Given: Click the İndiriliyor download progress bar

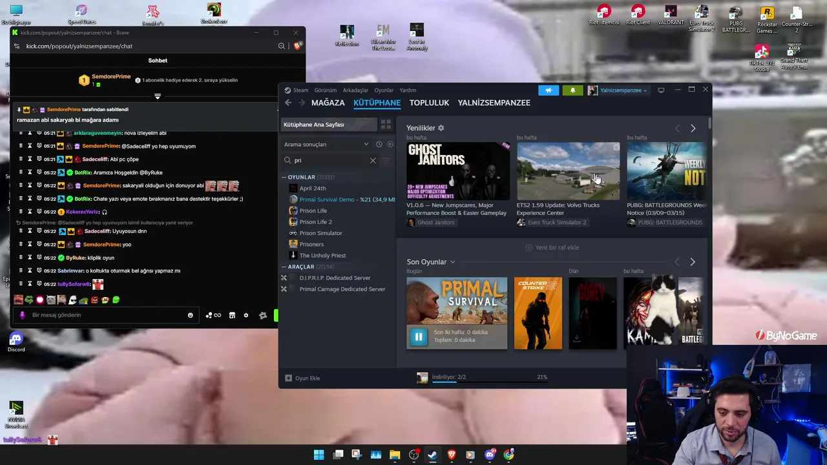Looking at the screenshot, I should pyautogui.click(x=490, y=382).
